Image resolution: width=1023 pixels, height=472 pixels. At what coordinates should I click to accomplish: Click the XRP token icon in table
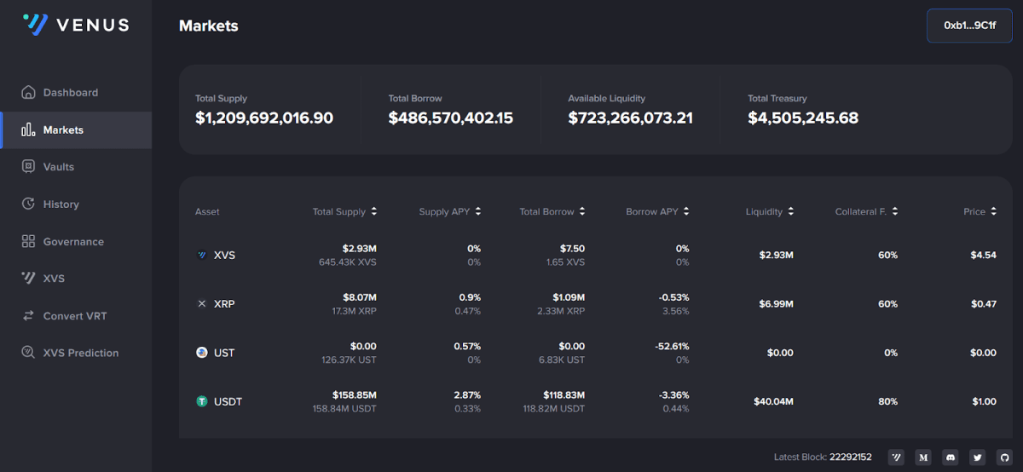pyautogui.click(x=202, y=303)
